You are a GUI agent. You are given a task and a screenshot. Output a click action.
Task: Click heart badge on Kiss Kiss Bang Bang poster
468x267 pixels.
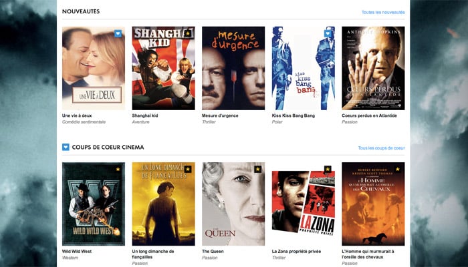(x=328, y=33)
